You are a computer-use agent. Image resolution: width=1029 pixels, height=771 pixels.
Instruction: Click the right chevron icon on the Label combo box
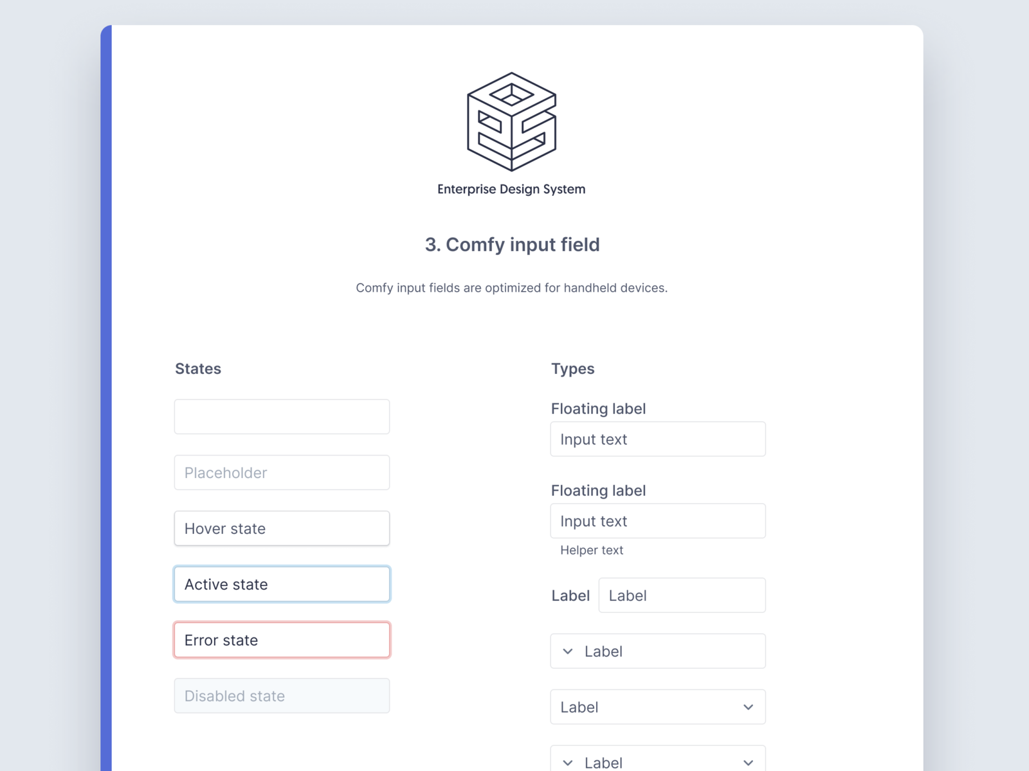pos(748,707)
